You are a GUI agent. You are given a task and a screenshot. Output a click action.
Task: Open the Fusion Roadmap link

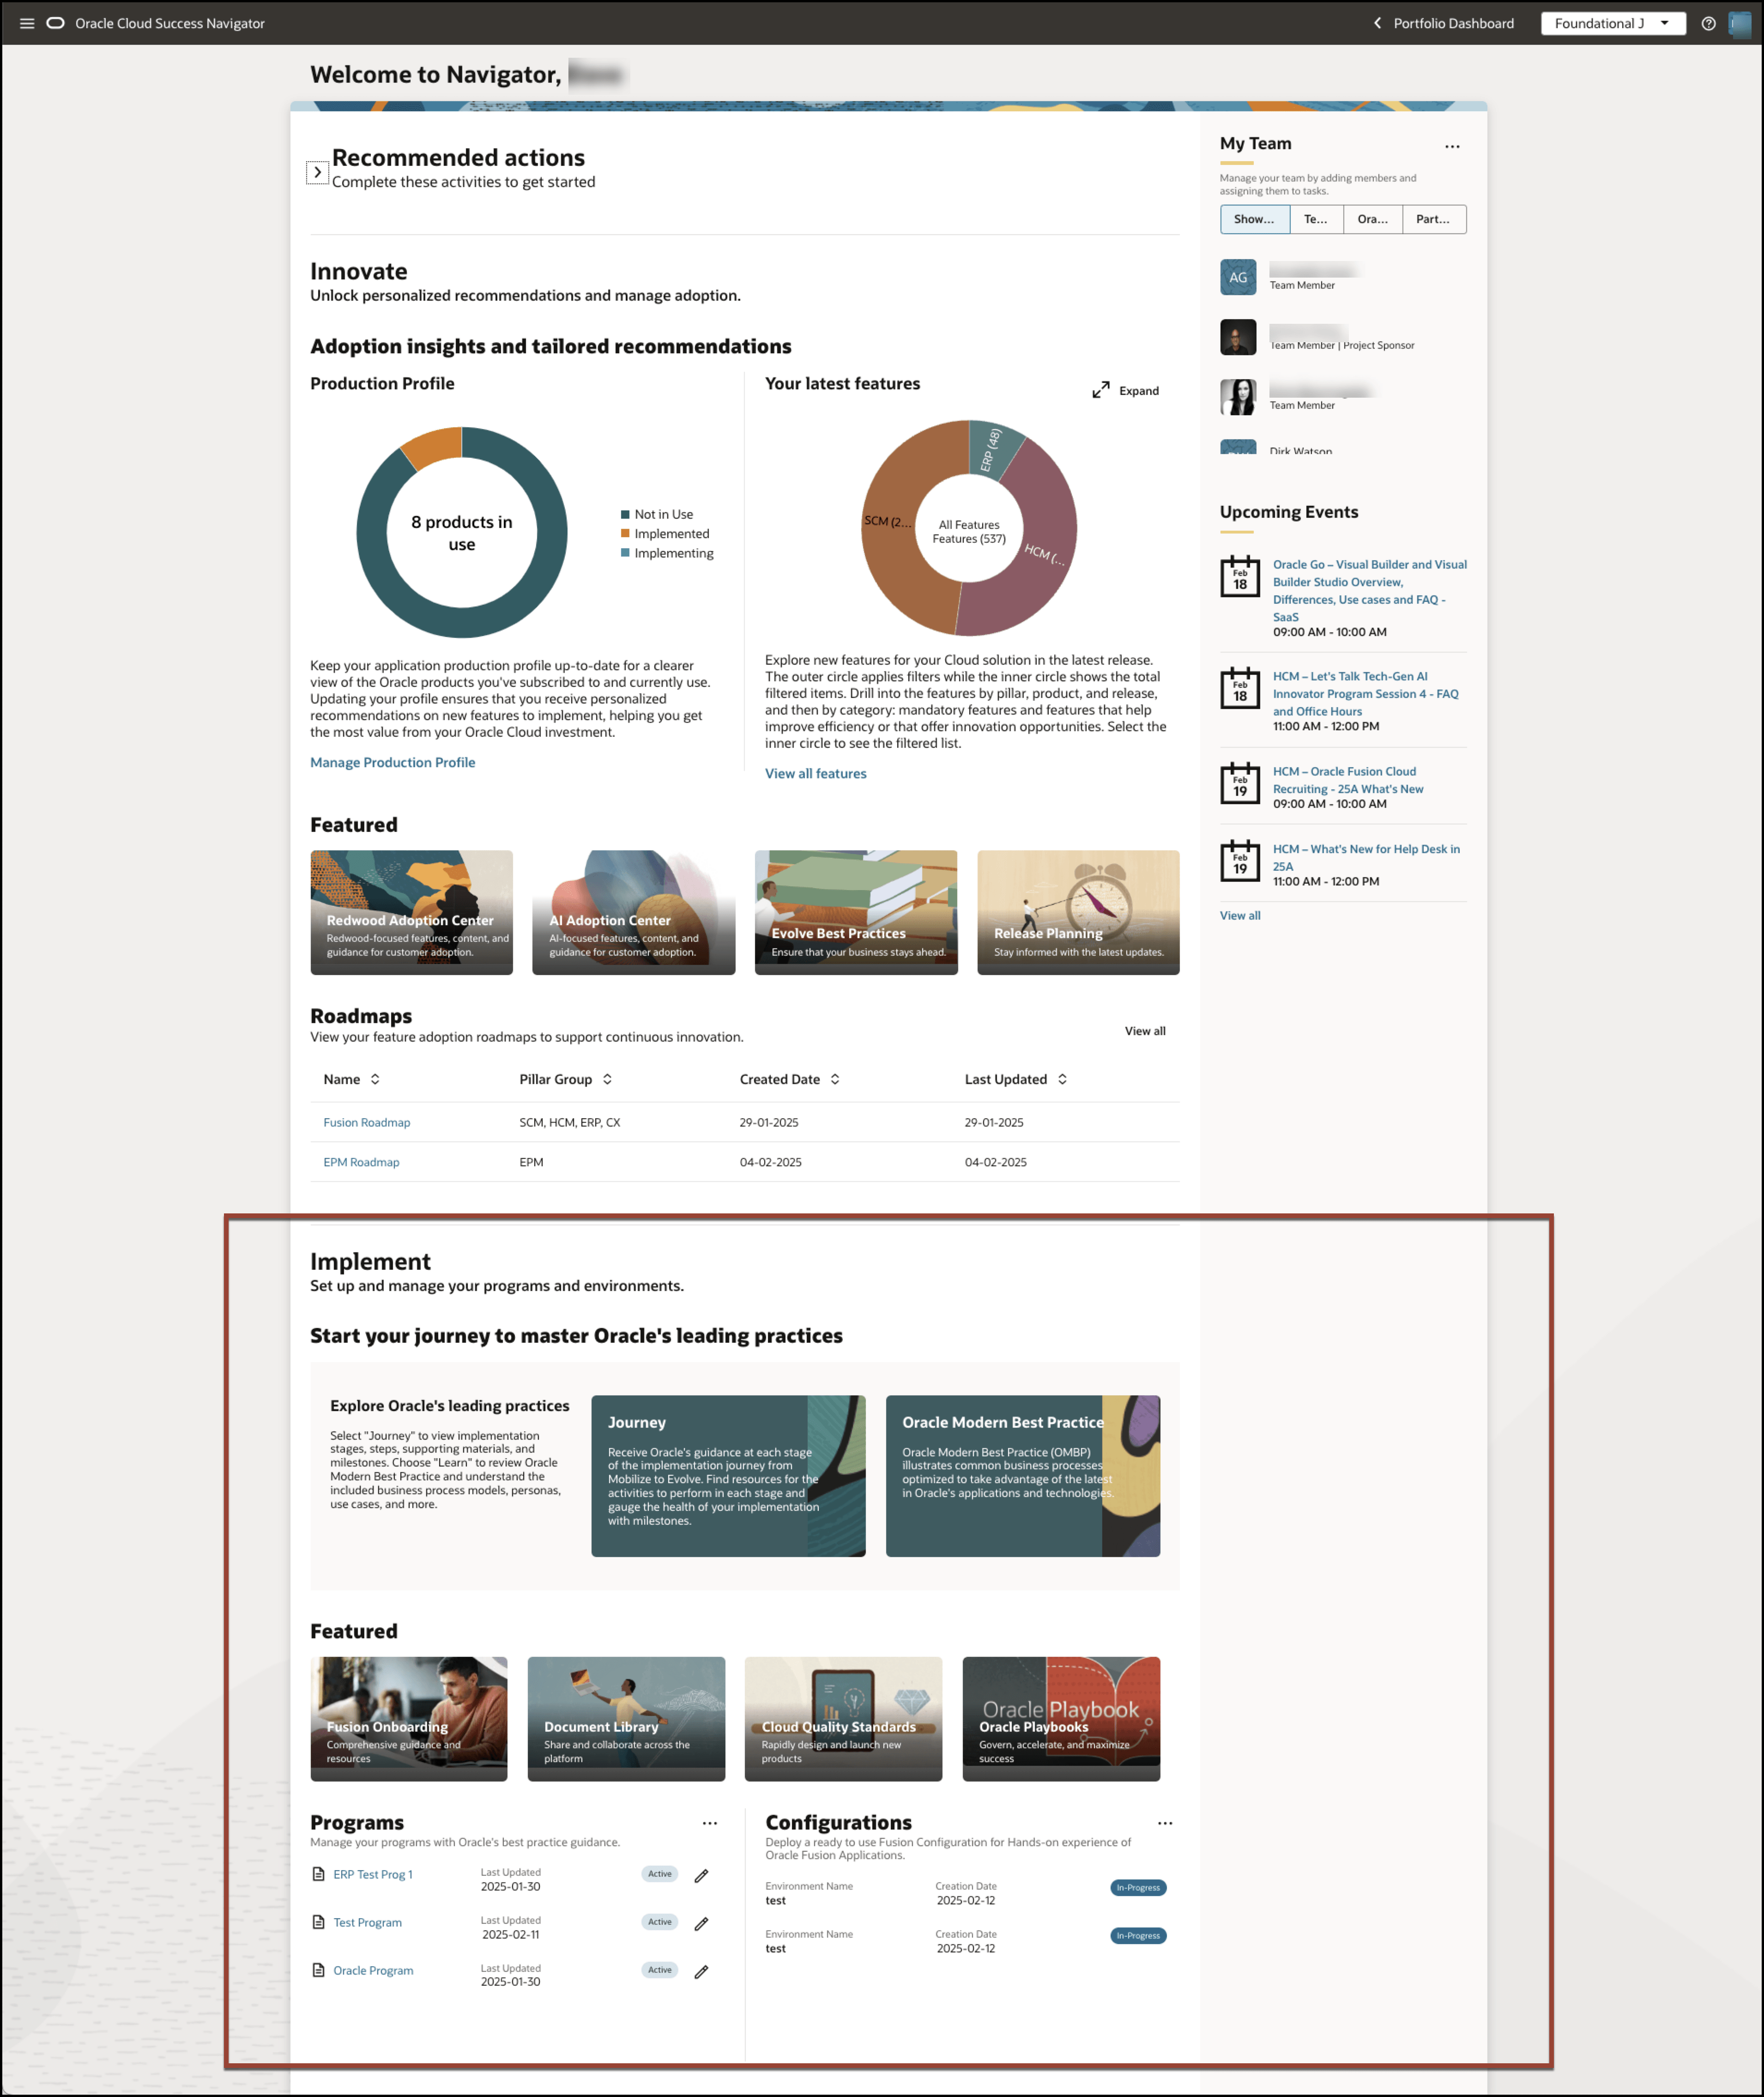(x=366, y=1122)
